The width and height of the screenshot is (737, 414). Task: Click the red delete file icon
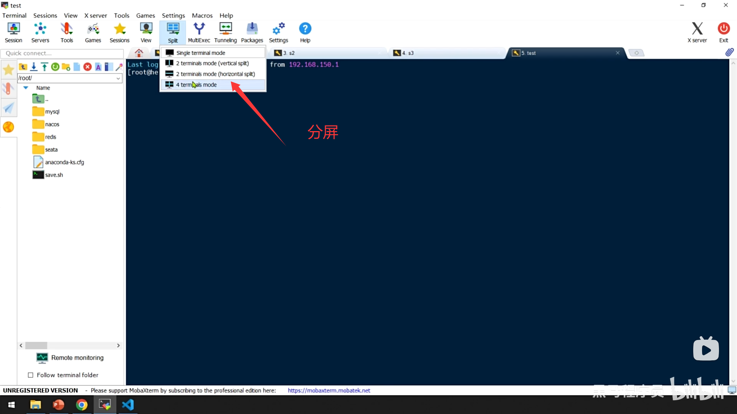tap(88, 67)
